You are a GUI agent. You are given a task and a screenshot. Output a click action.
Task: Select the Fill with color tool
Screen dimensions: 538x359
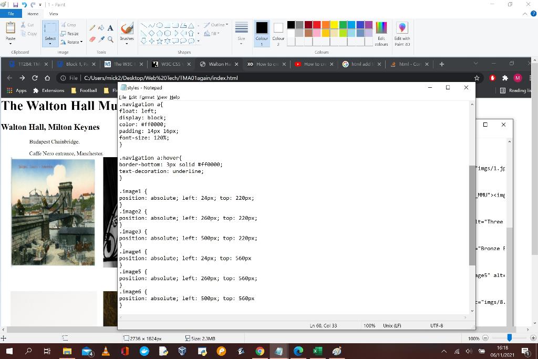[101, 27]
